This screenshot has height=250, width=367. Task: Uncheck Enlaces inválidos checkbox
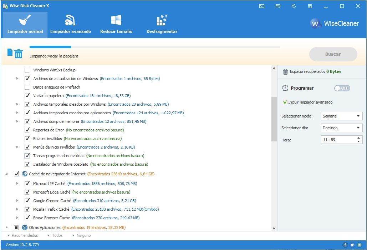pyautogui.click(x=27, y=139)
